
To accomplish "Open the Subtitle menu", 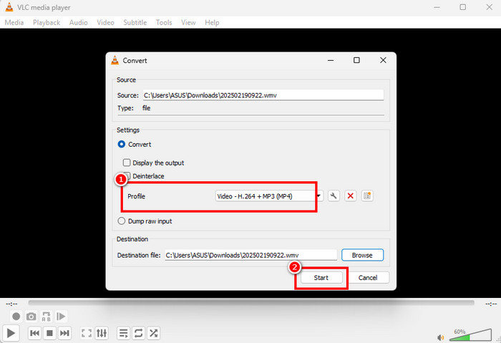I will (x=135, y=22).
